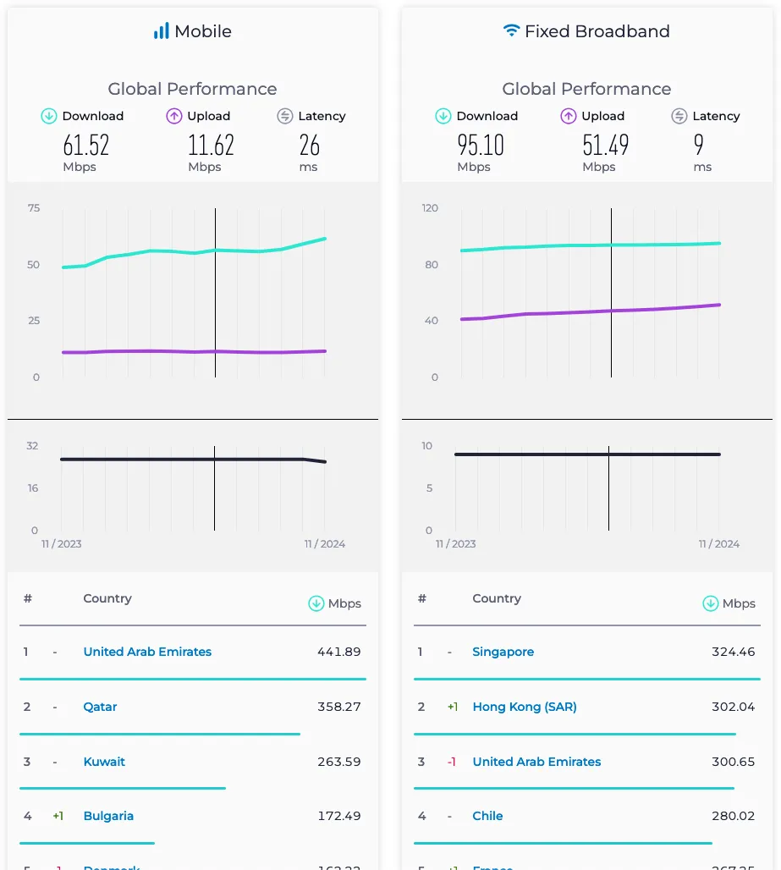This screenshot has width=781, height=870.
Task: Click the Fixed Broadband Download icon
Action: pos(443,116)
